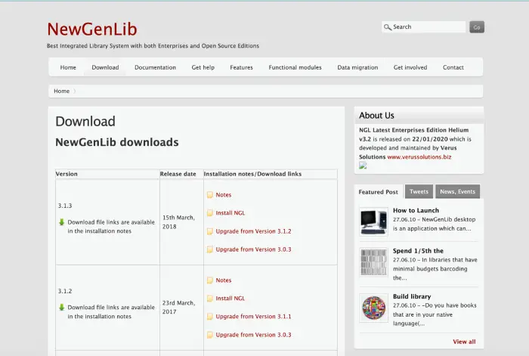Click the 3.1.2 version number cell
This screenshot has height=356, width=529.
click(x=65, y=291)
